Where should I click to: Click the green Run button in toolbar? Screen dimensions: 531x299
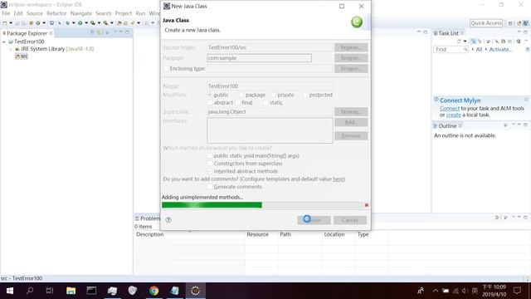point(80,23)
